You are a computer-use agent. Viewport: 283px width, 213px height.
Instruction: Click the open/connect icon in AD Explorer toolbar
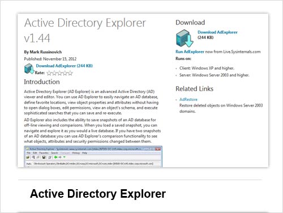point(28,157)
